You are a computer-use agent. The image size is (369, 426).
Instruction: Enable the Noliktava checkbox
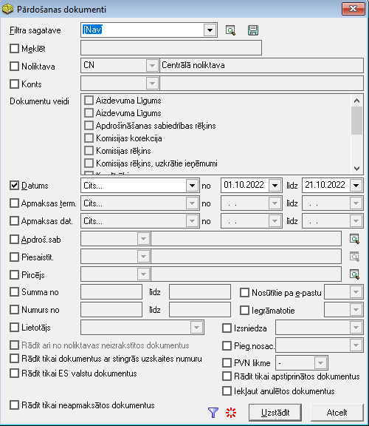pos(14,66)
